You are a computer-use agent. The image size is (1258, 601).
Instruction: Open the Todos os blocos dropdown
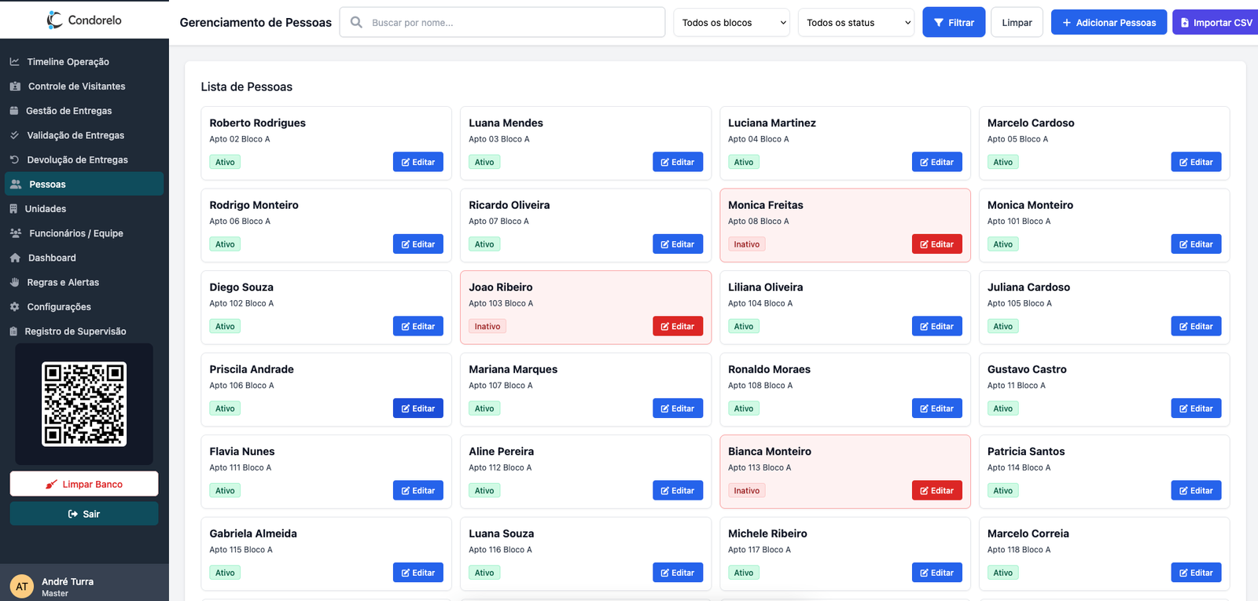[731, 23]
